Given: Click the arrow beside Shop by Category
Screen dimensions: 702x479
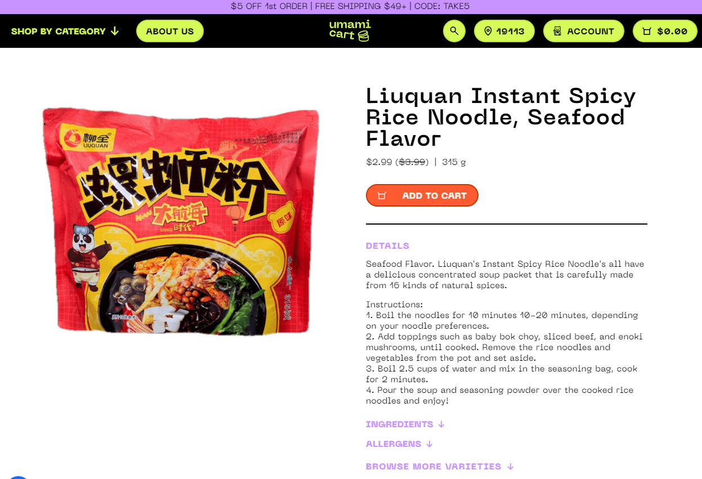Looking at the screenshot, I should pyautogui.click(x=115, y=31).
